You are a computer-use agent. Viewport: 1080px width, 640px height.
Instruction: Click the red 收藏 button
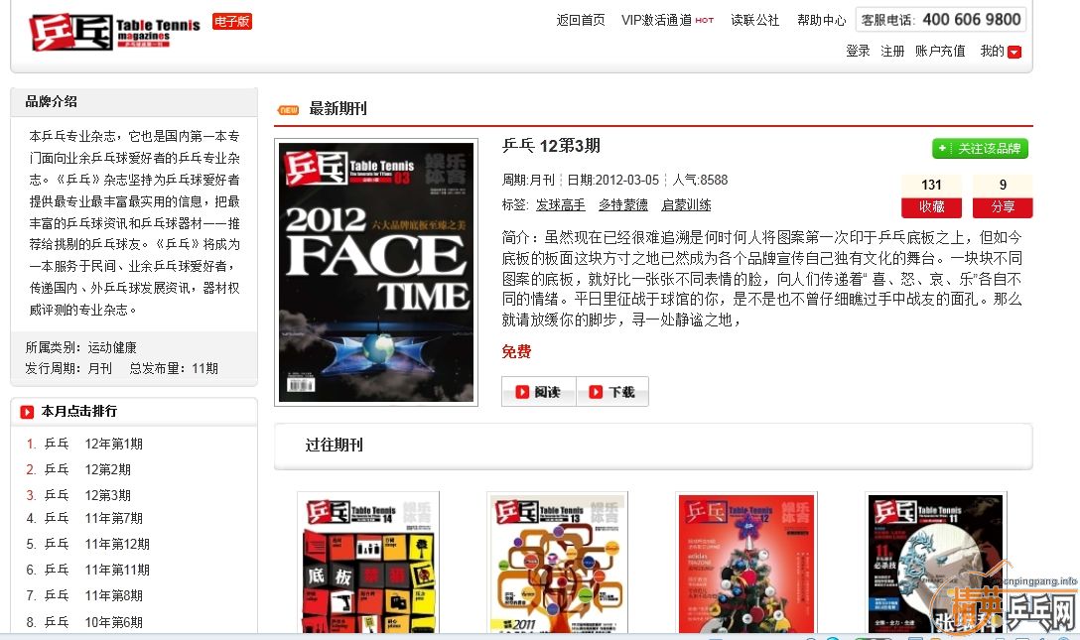click(932, 207)
